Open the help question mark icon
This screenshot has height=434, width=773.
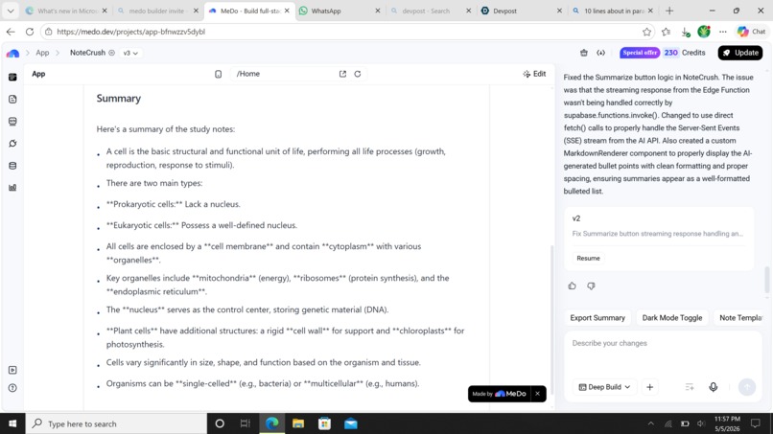pos(12,388)
